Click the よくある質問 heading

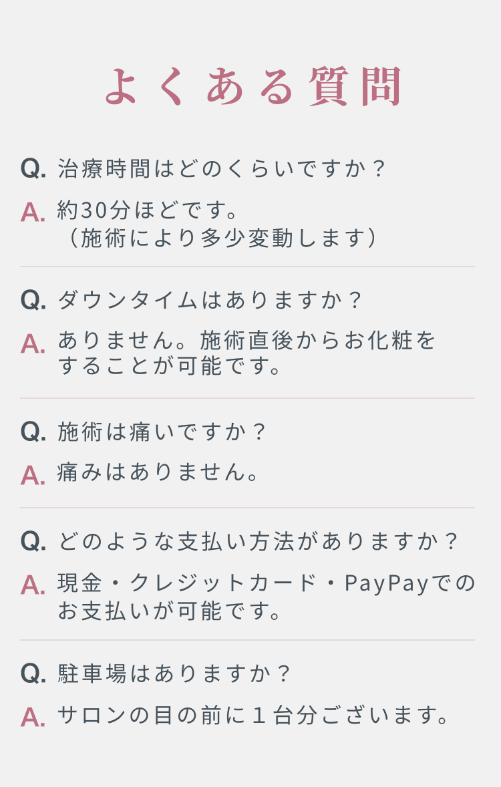pos(253,86)
